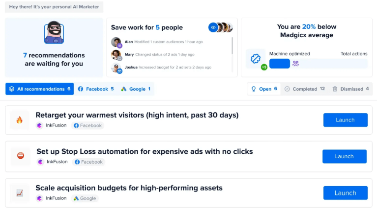Click the Google tag on scale budgets card
Screen dimensions: 377x215
tap(85, 198)
